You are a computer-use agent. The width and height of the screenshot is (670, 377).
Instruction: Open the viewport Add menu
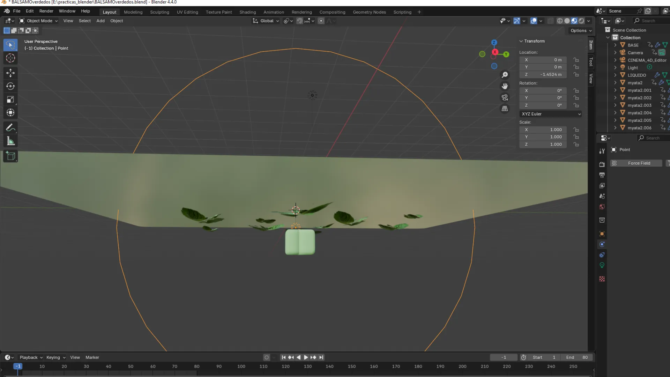click(x=100, y=21)
